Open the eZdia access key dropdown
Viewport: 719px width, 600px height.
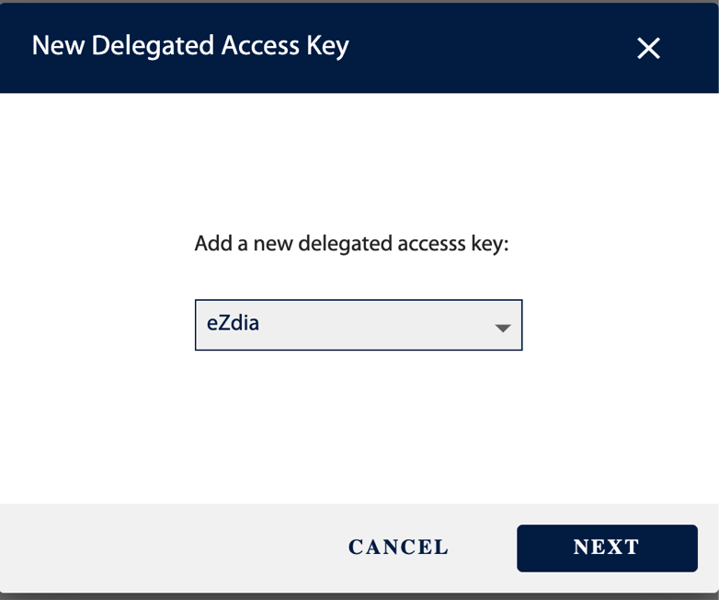359,325
